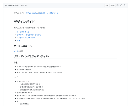Viewport: 131px width, 106px height.
Task: Click the 印象 subheading
Action: point(16,62)
